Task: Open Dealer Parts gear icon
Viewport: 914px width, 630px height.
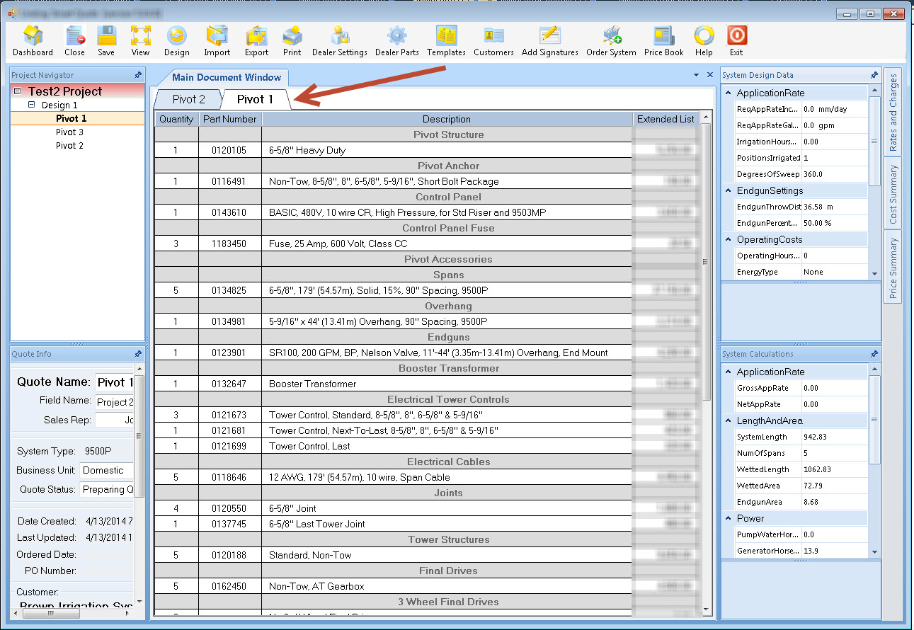Action: coord(396,41)
